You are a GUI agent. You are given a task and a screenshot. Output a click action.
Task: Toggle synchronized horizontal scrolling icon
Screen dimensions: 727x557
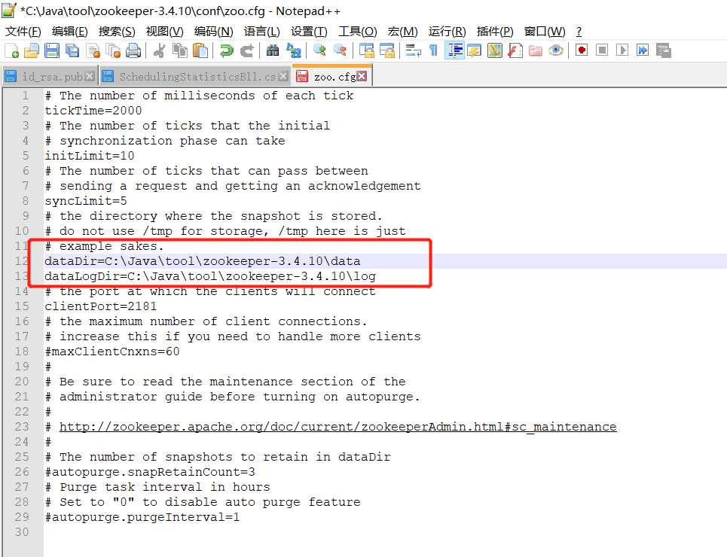[x=386, y=50]
